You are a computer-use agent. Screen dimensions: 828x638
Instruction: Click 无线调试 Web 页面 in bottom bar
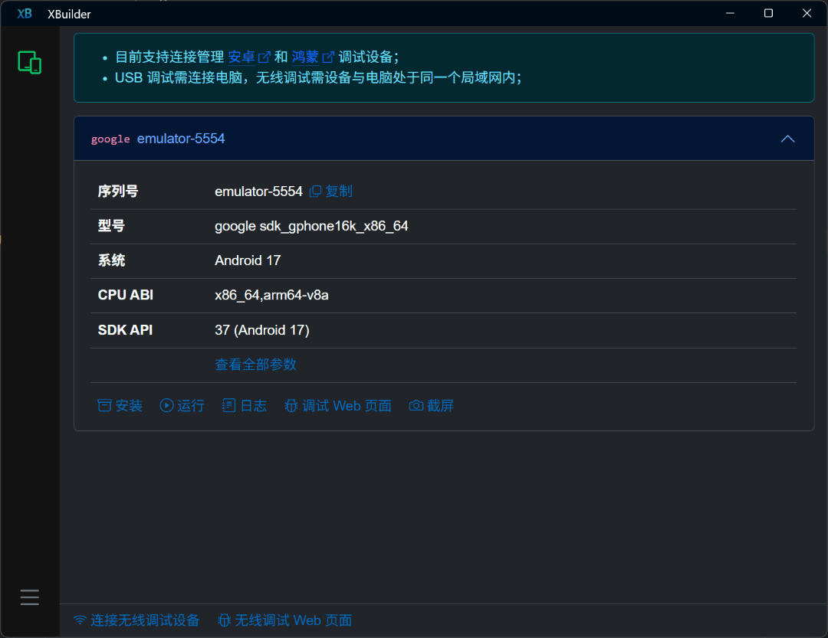(x=285, y=620)
